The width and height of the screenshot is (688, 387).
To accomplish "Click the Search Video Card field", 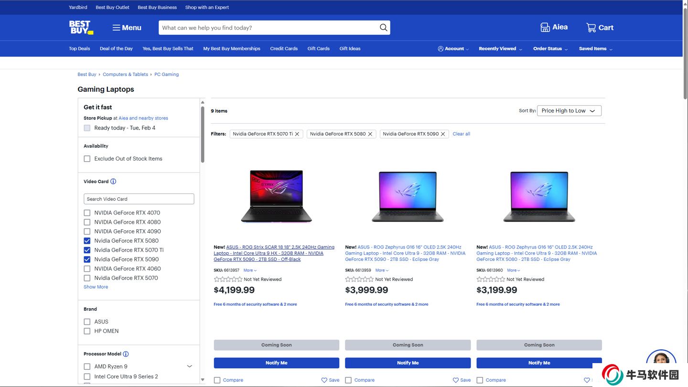I will (139, 199).
